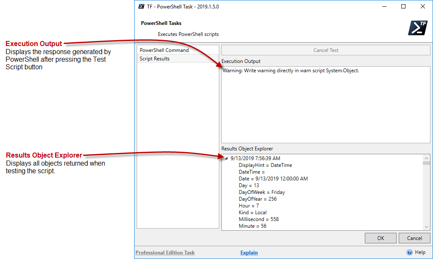This screenshot has width=433, height=259.
Task: Maximize the PowerShell Task window
Action: point(403,6)
